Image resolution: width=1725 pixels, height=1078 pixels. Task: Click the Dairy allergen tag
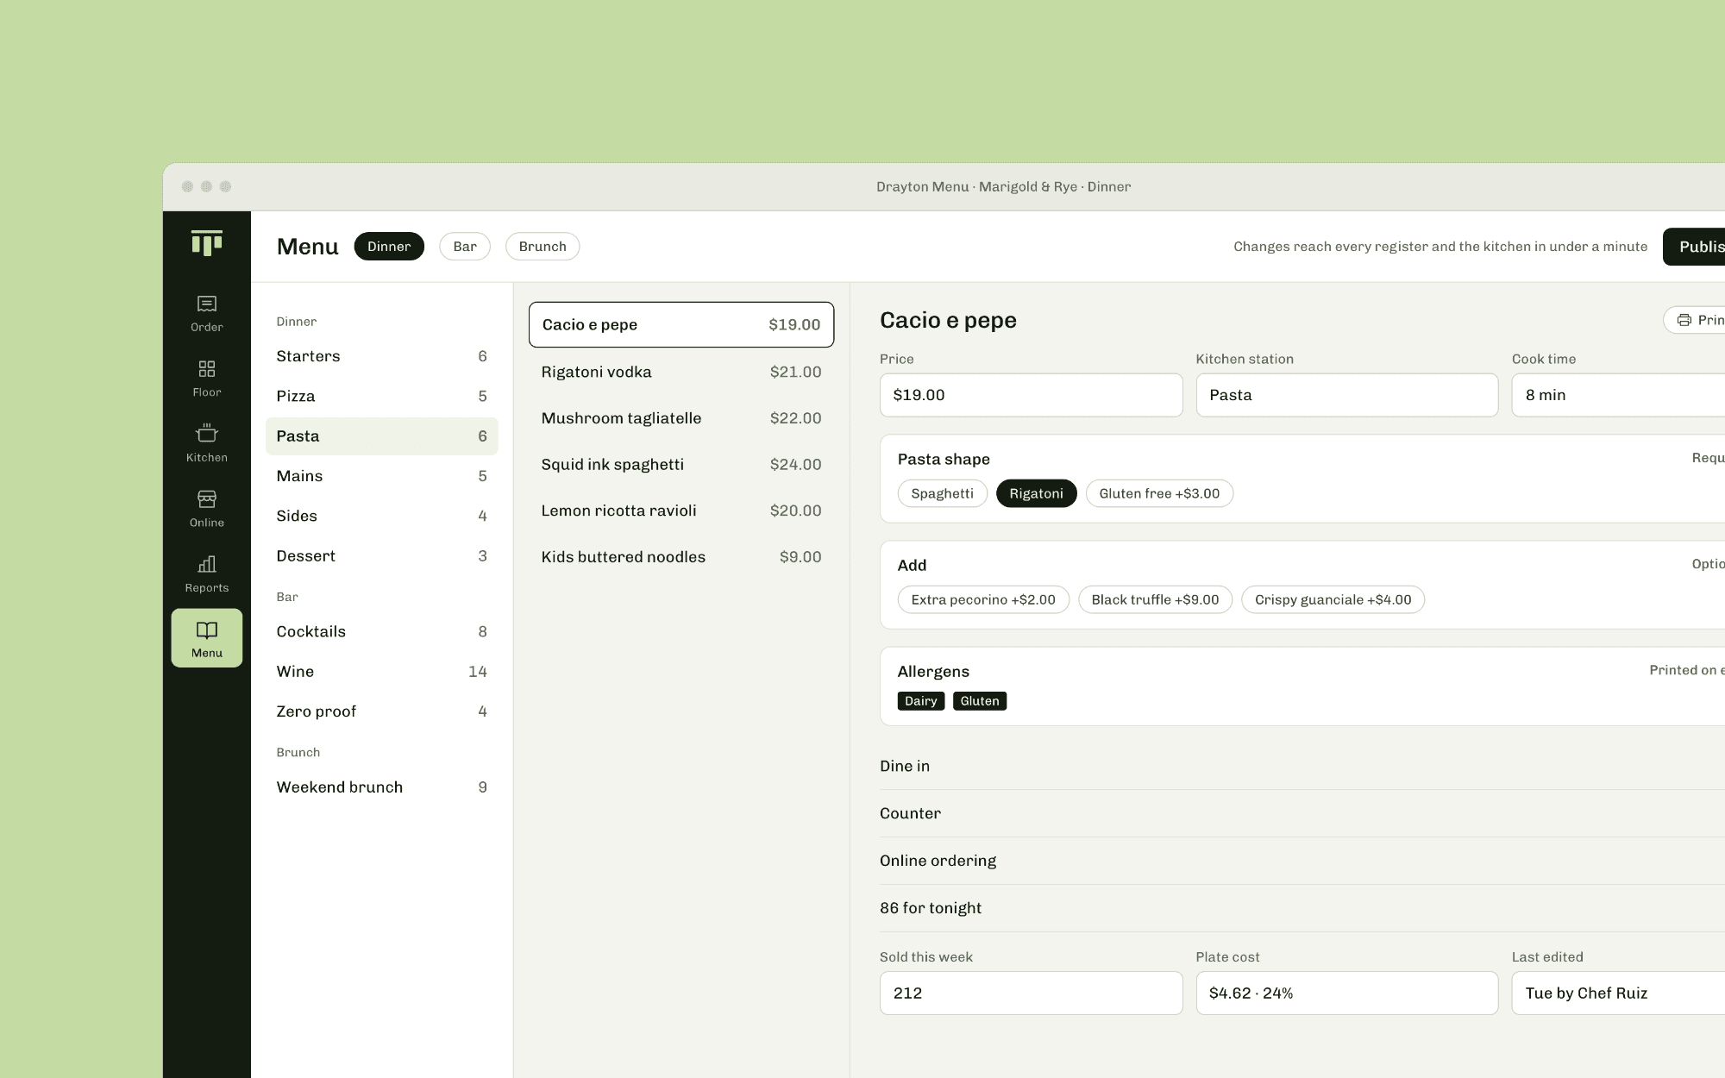pyautogui.click(x=921, y=701)
